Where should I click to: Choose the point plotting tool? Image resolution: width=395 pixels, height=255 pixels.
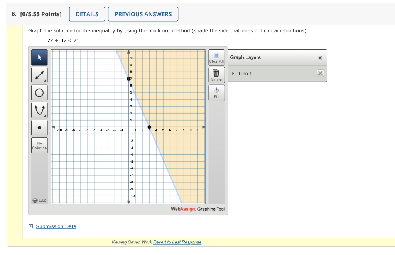[39, 127]
